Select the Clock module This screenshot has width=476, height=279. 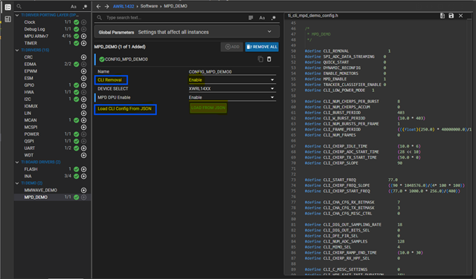(30, 22)
